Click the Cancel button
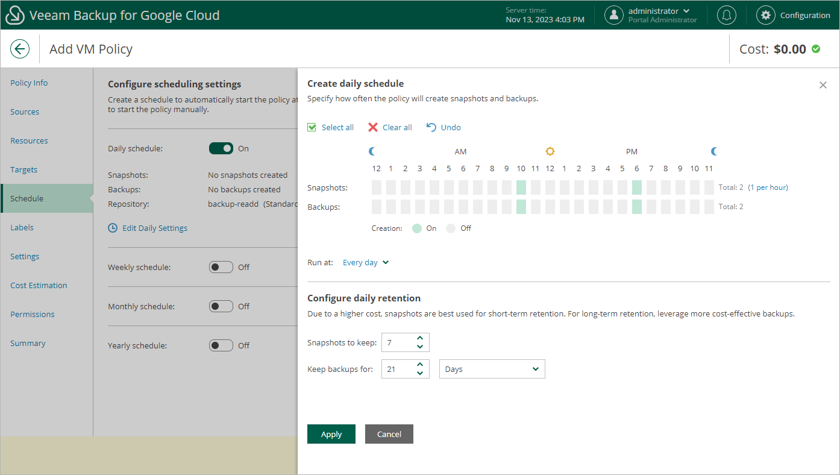The height and width of the screenshot is (475, 840). click(389, 434)
